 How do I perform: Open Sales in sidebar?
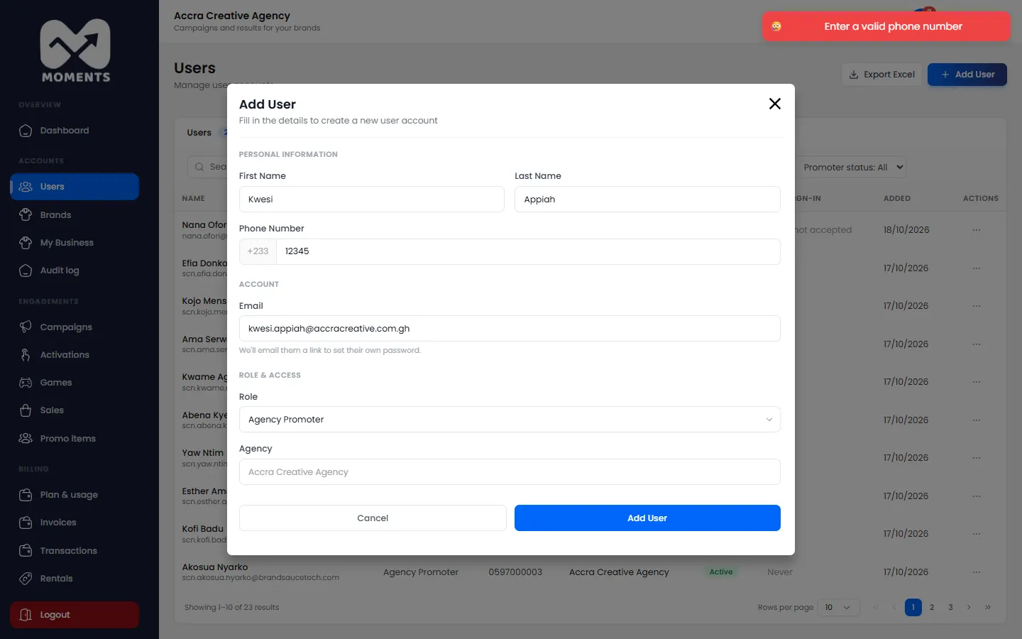pos(75,410)
